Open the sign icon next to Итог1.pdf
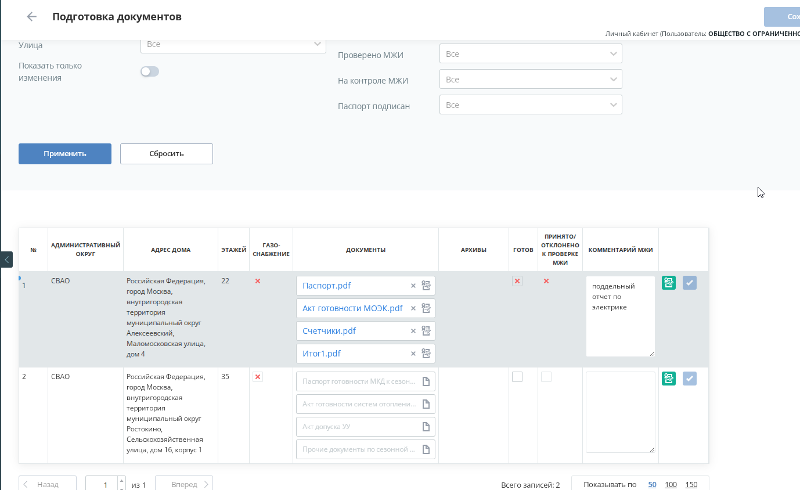The height and width of the screenshot is (490, 800). (x=426, y=354)
